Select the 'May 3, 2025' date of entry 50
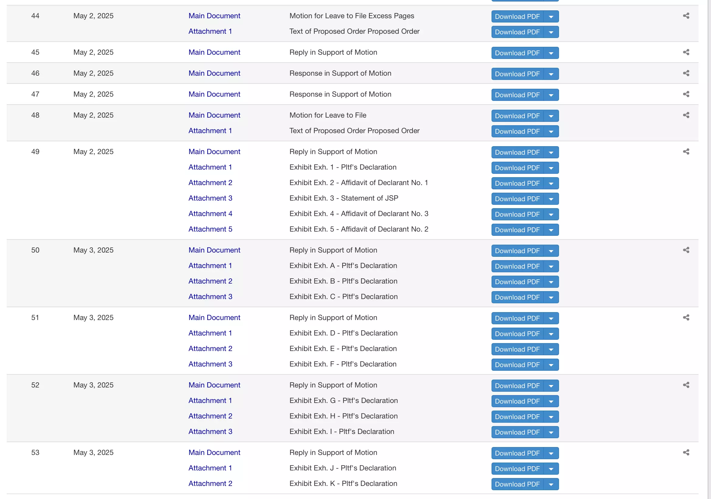The height and width of the screenshot is (499, 711). [93, 250]
